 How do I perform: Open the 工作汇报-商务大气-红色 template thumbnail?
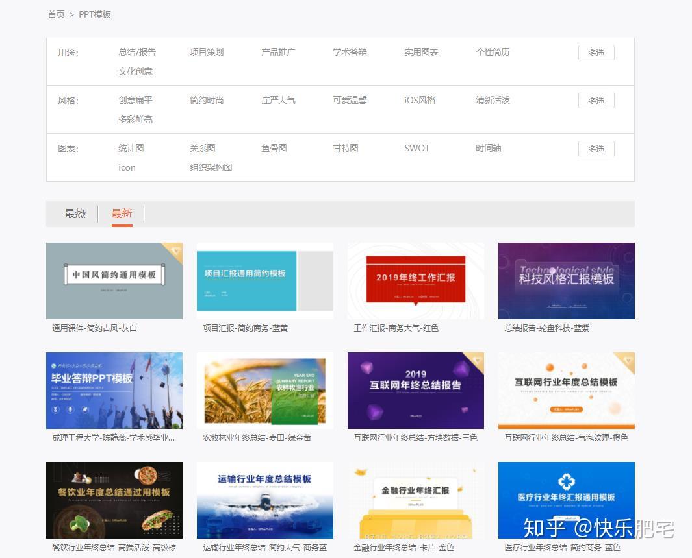(415, 280)
